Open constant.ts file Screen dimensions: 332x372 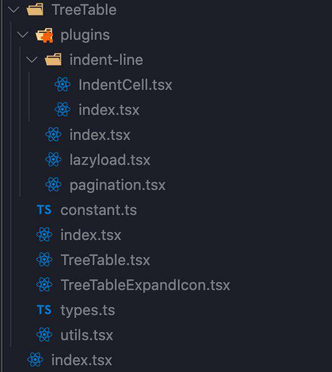click(x=99, y=210)
